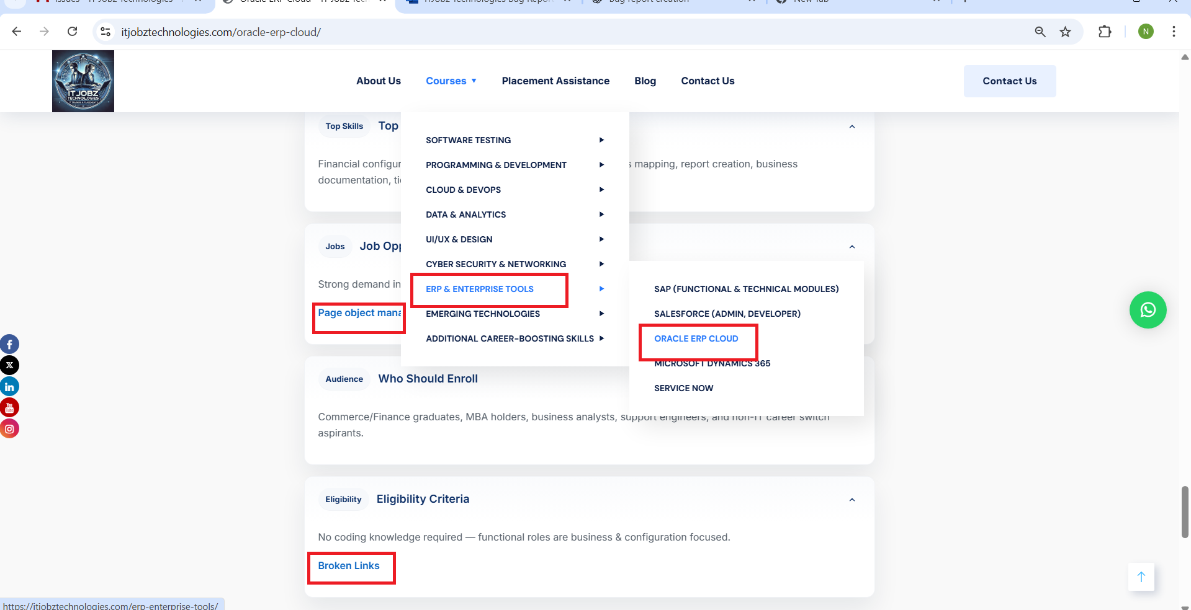This screenshot has height=610, width=1191.
Task: Click the X (Twitter) sidebar icon
Action: coord(9,365)
